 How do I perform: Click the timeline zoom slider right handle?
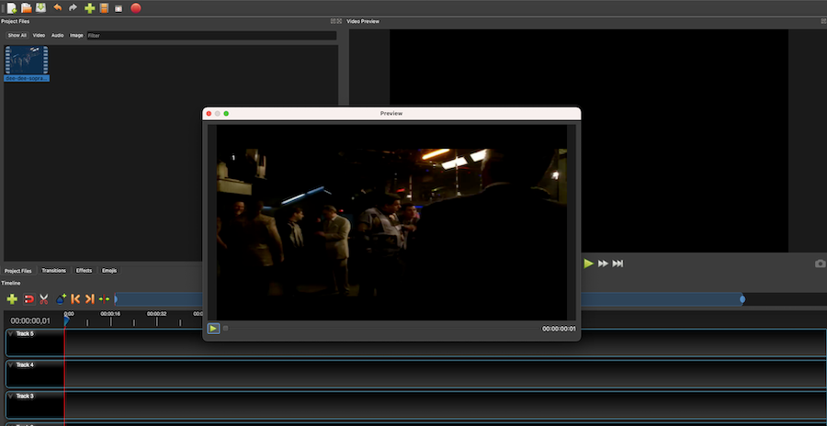pyautogui.click(x=742, y=299)
